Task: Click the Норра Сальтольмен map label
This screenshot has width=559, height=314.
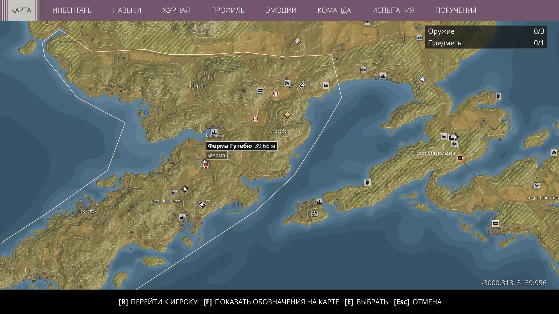Action: [x=434, y=153]
